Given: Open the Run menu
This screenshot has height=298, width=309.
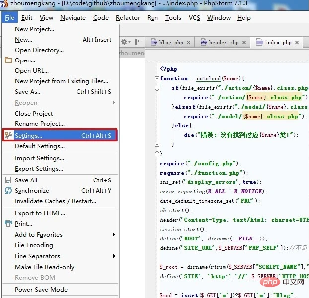Looking at the screenshot, I should coord(153,18).
